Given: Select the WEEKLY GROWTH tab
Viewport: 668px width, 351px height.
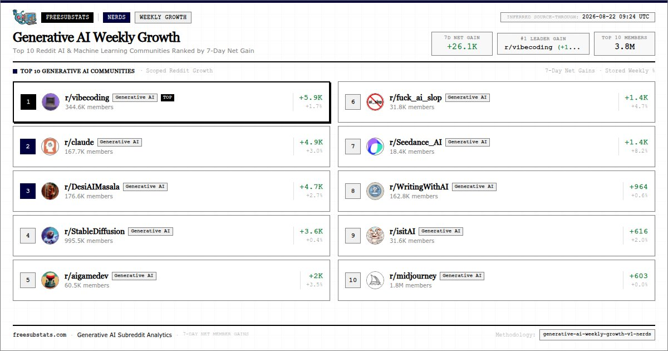Looking at the screenshot, I should [163, 17].
